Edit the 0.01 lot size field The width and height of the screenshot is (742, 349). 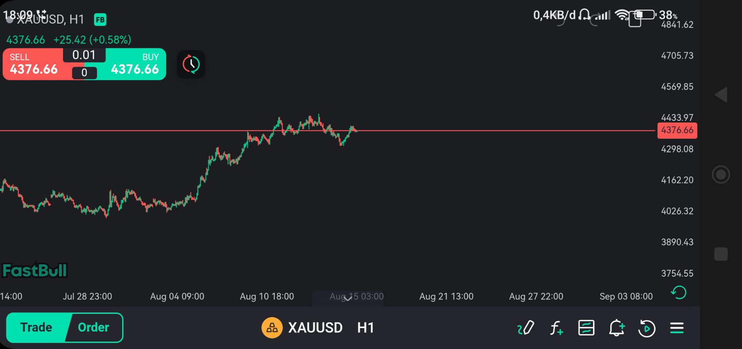(84, 55)
